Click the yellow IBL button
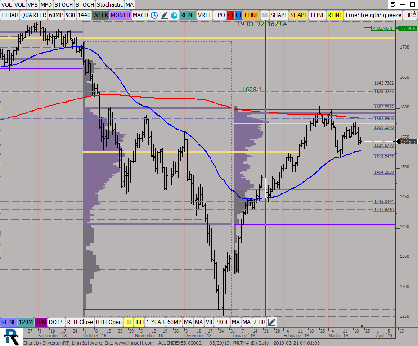Image resolution: width=418 pixels, height=346 pixels. point(128,322)
